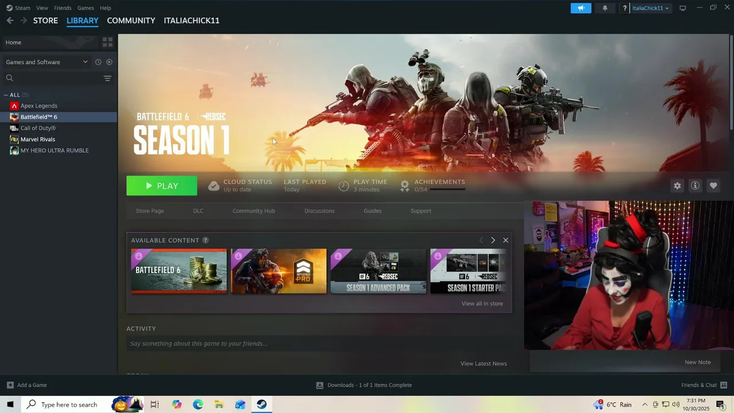The image size is (734, 413).
Task: Click the Steam taskbar icon
Action: 261,404
